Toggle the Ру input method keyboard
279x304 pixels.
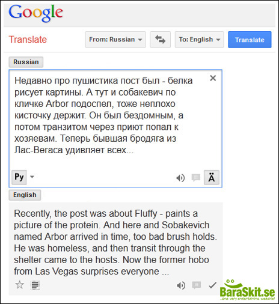pos(19,177)
